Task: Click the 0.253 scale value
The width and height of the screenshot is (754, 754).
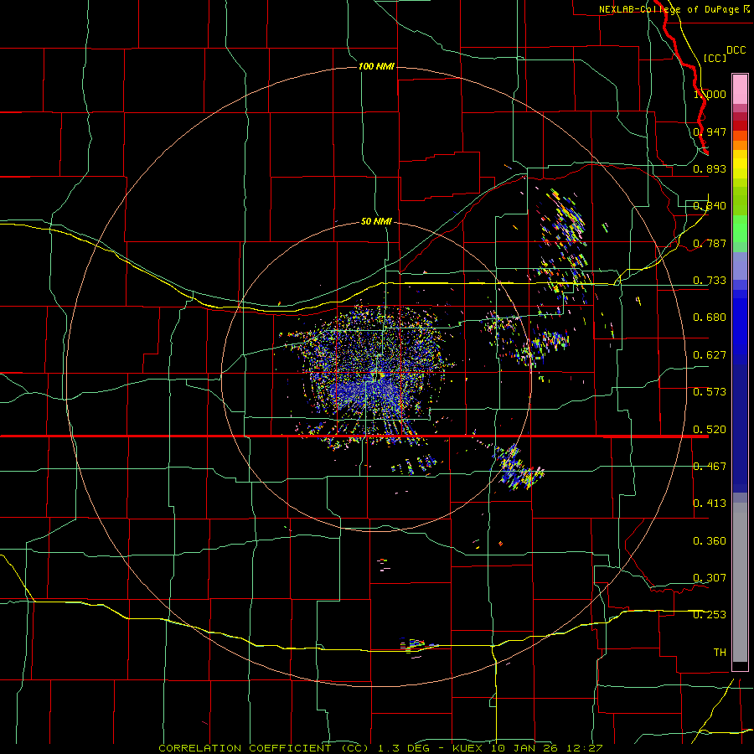Action: point(710,615)
